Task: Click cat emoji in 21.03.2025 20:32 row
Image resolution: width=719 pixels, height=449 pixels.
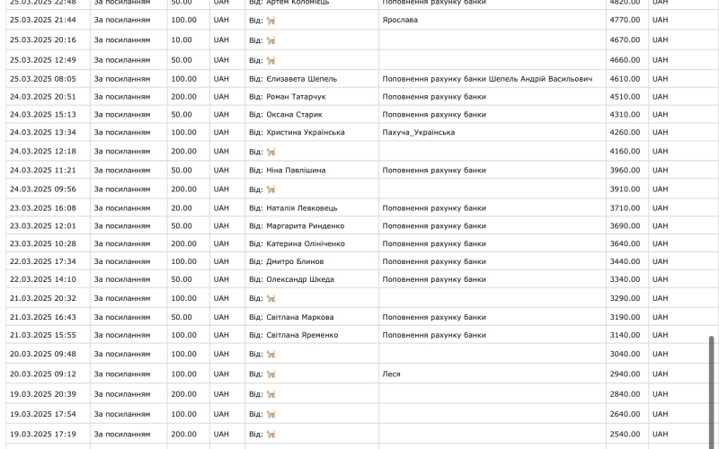Action: [x=271, y=298]
